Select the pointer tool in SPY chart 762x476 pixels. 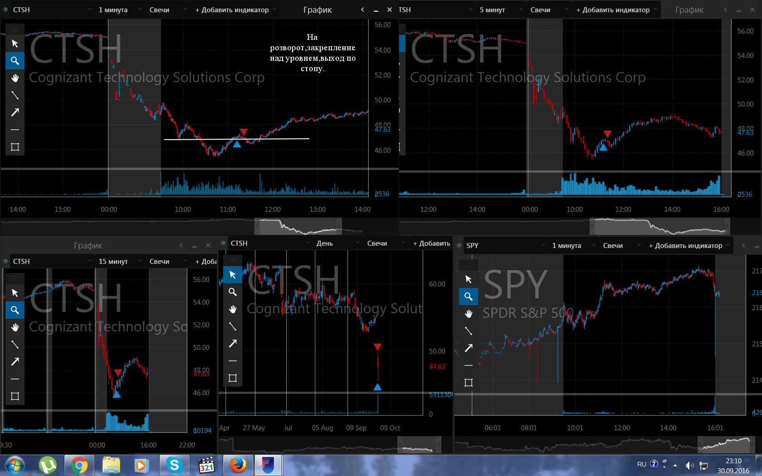469,279
